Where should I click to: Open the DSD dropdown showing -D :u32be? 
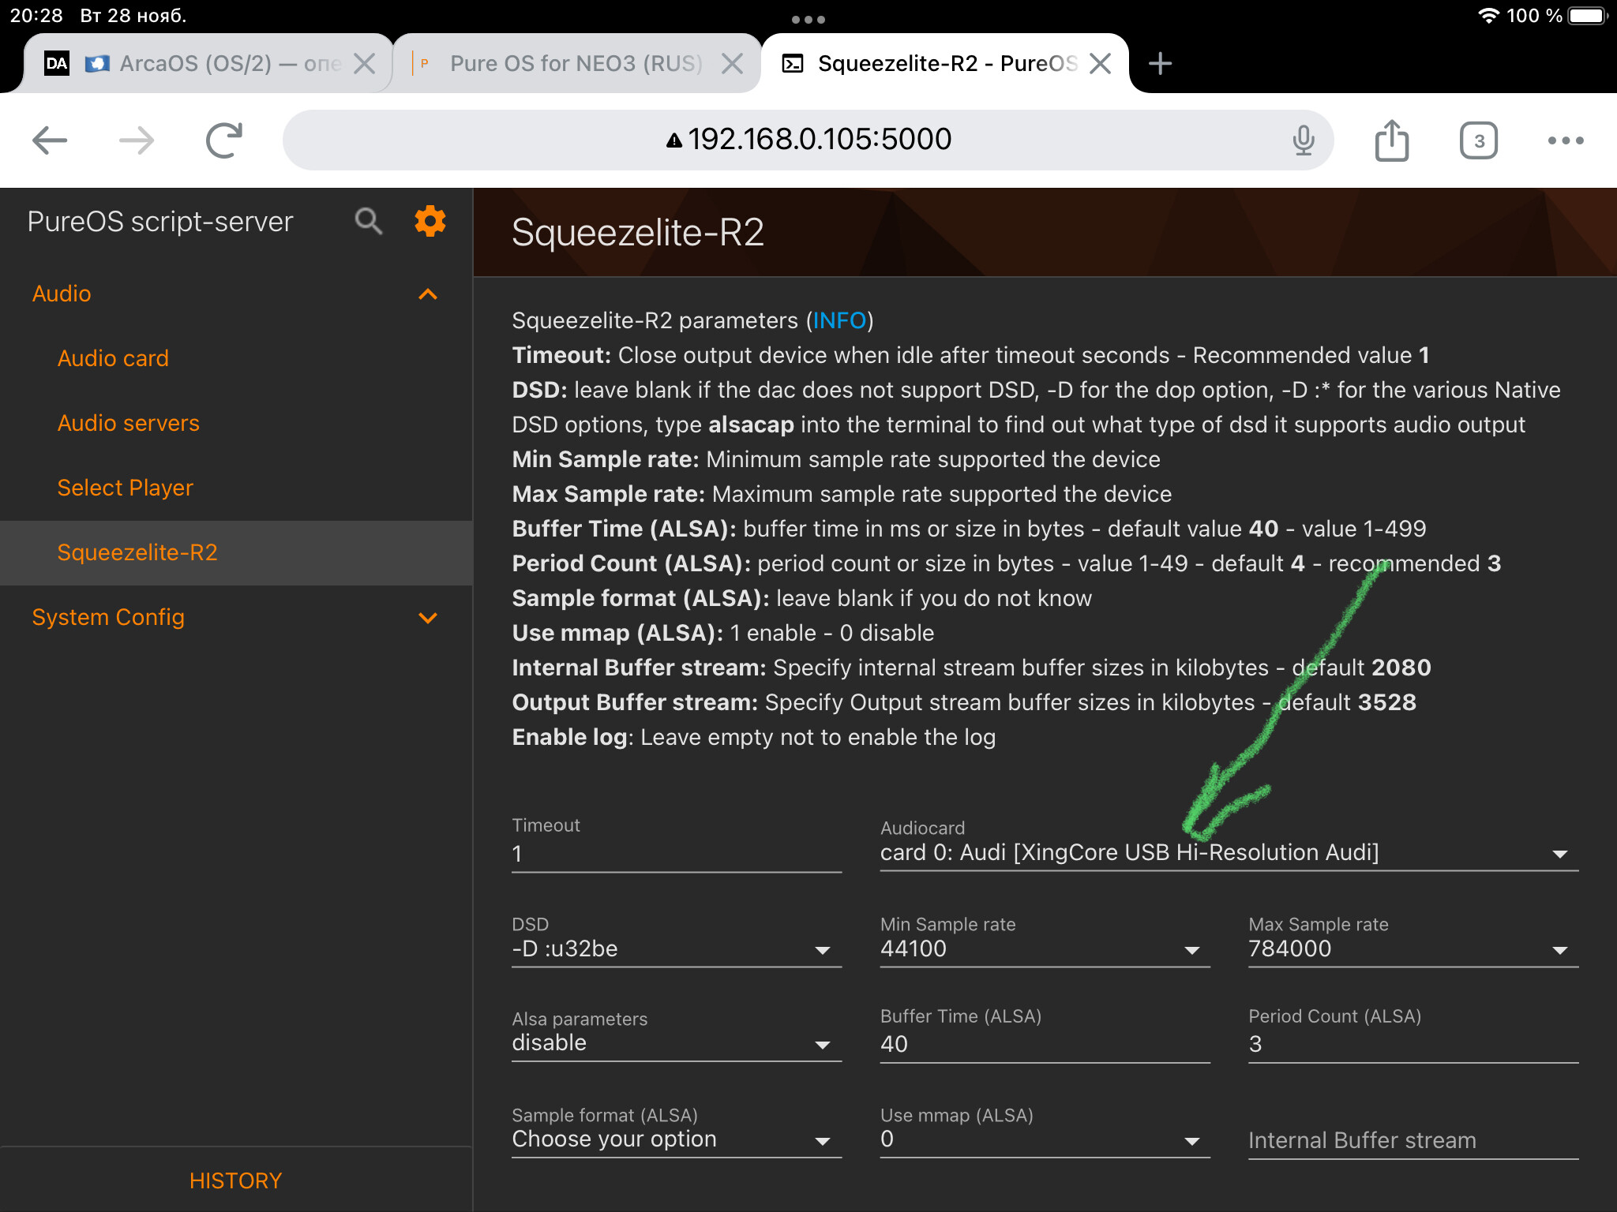pos(676,949)
